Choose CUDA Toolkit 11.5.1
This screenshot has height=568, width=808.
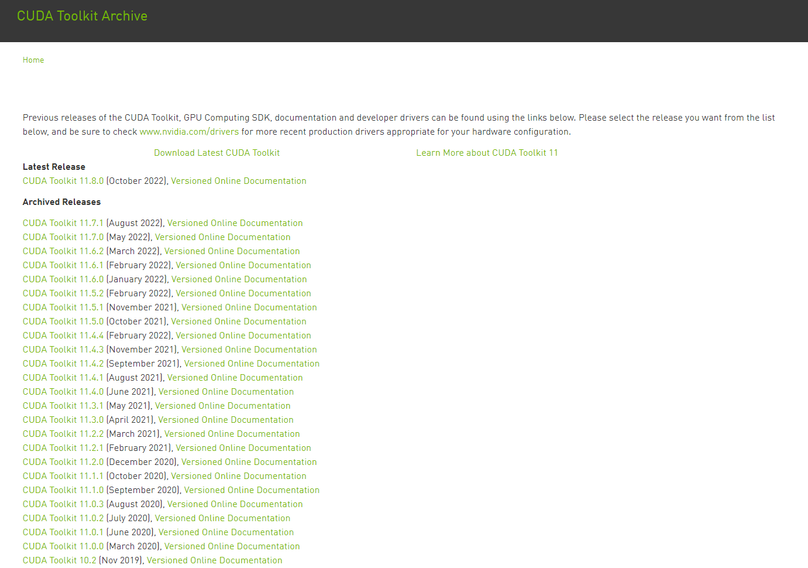pos(63,307)
